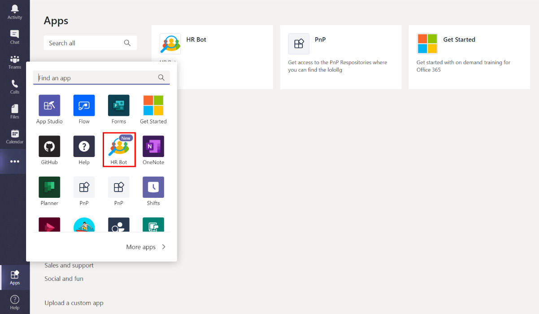Select Apps at the bottom of the rail
Screen dimensions: 539x314
click(x=15, y=278)
